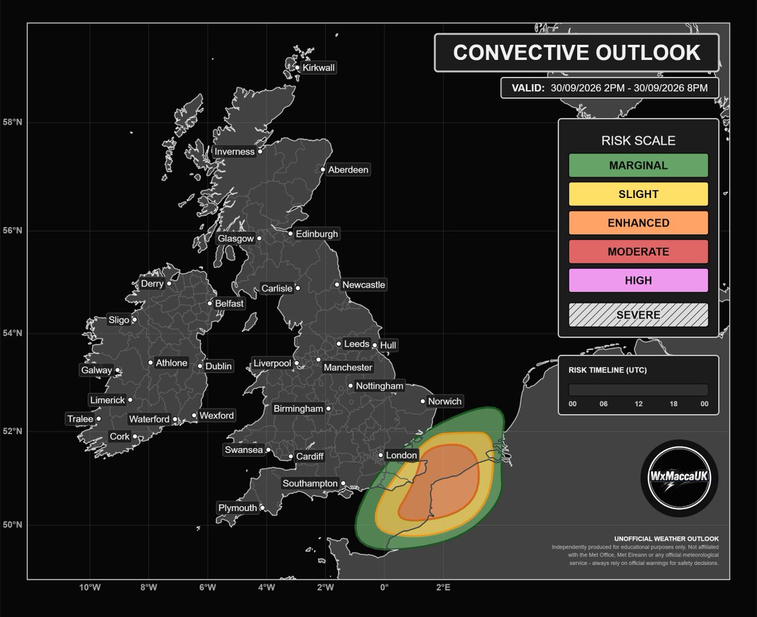Click the Swansea city label
Screen dimensions: 757x617
(244, 450)
